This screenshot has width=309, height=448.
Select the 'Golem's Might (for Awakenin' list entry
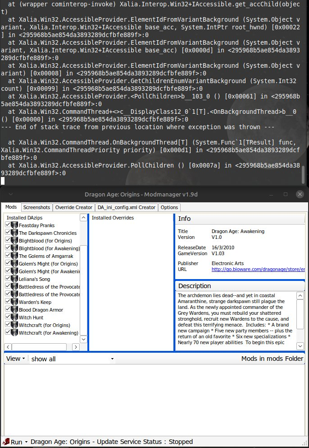point(49,271)
